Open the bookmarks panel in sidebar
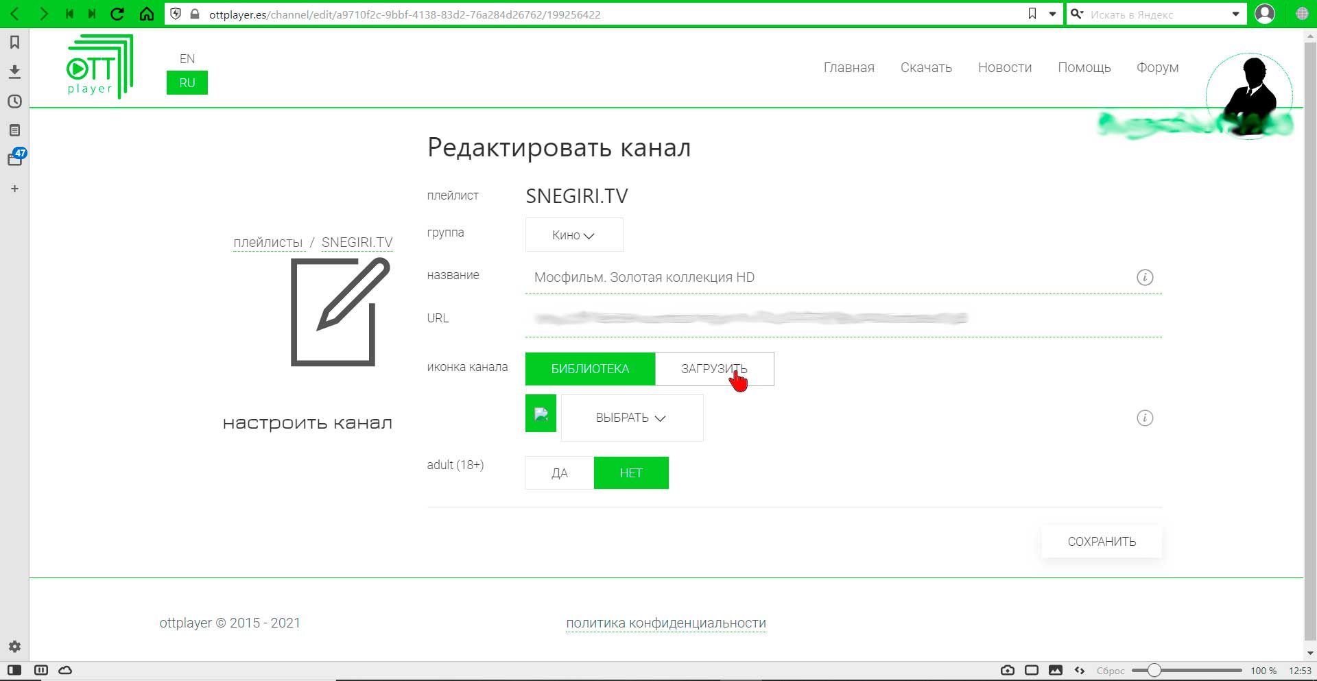Image resolution: width=1317 pixels, height=681 pixels. pyautogui.click(x=14, y=43)
